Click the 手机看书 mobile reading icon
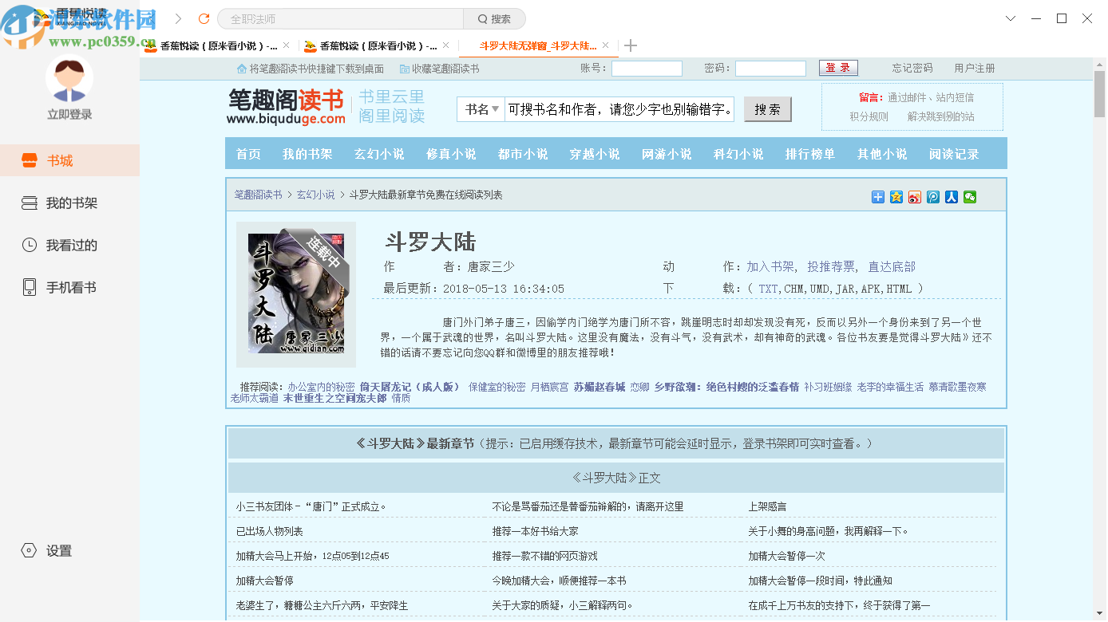This screenshot has width=1108, height=622. point(29,287)
